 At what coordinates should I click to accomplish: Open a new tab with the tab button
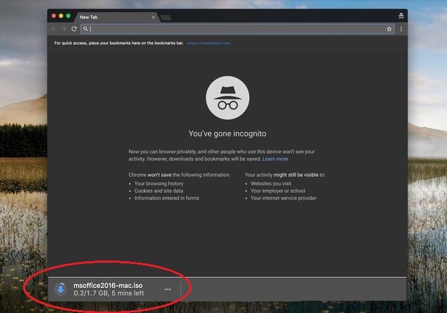(166, 18)
